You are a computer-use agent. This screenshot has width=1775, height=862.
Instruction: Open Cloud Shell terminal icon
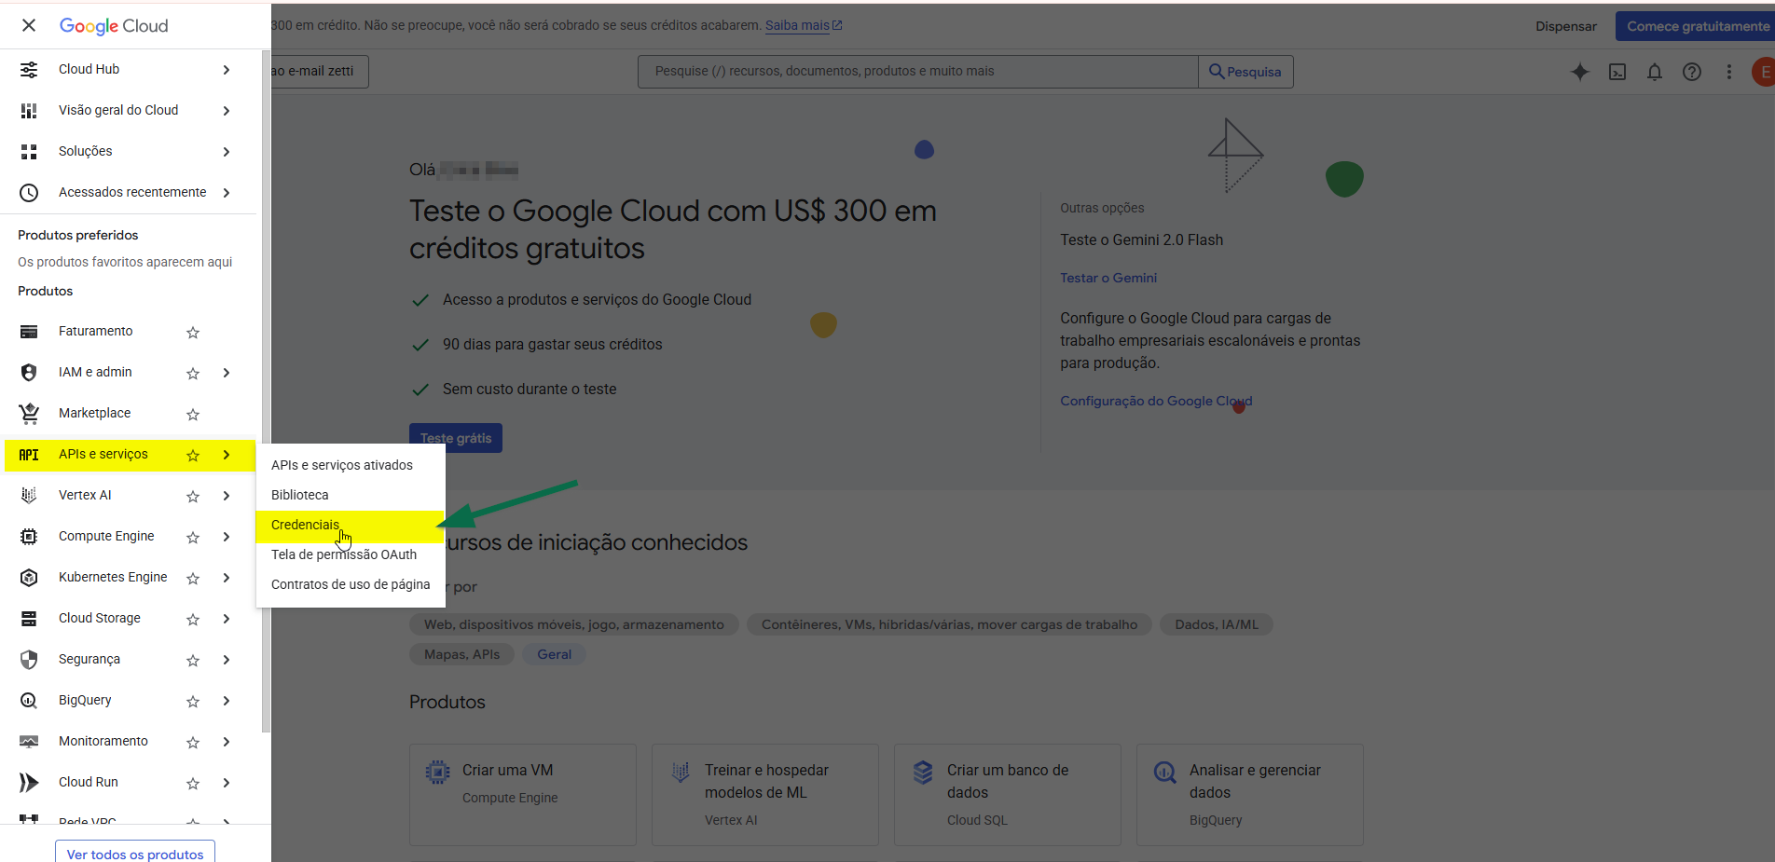[x=1617, y=72]
